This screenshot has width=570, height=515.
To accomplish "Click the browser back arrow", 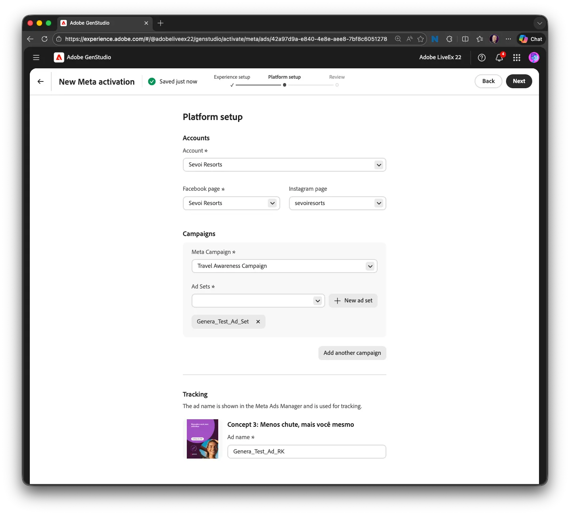I will (x=30, y=39).
